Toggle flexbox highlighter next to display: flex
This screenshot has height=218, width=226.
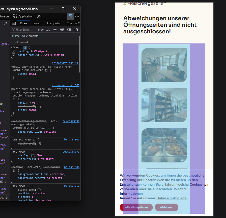(x=33, y=156)
